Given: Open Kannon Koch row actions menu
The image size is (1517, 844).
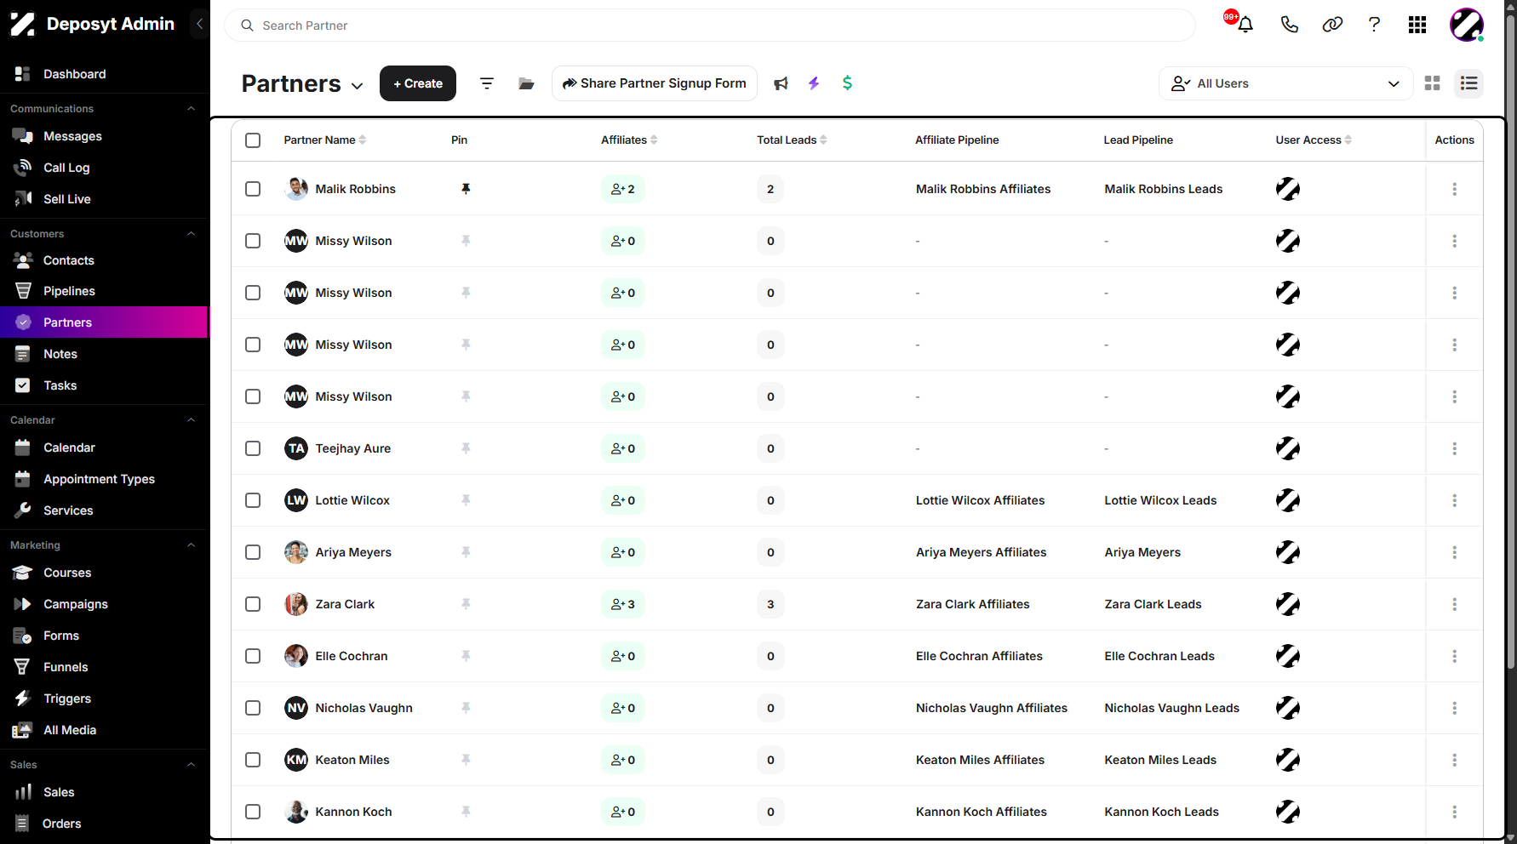Looking at the screenshot, I should click(1454, 812).
